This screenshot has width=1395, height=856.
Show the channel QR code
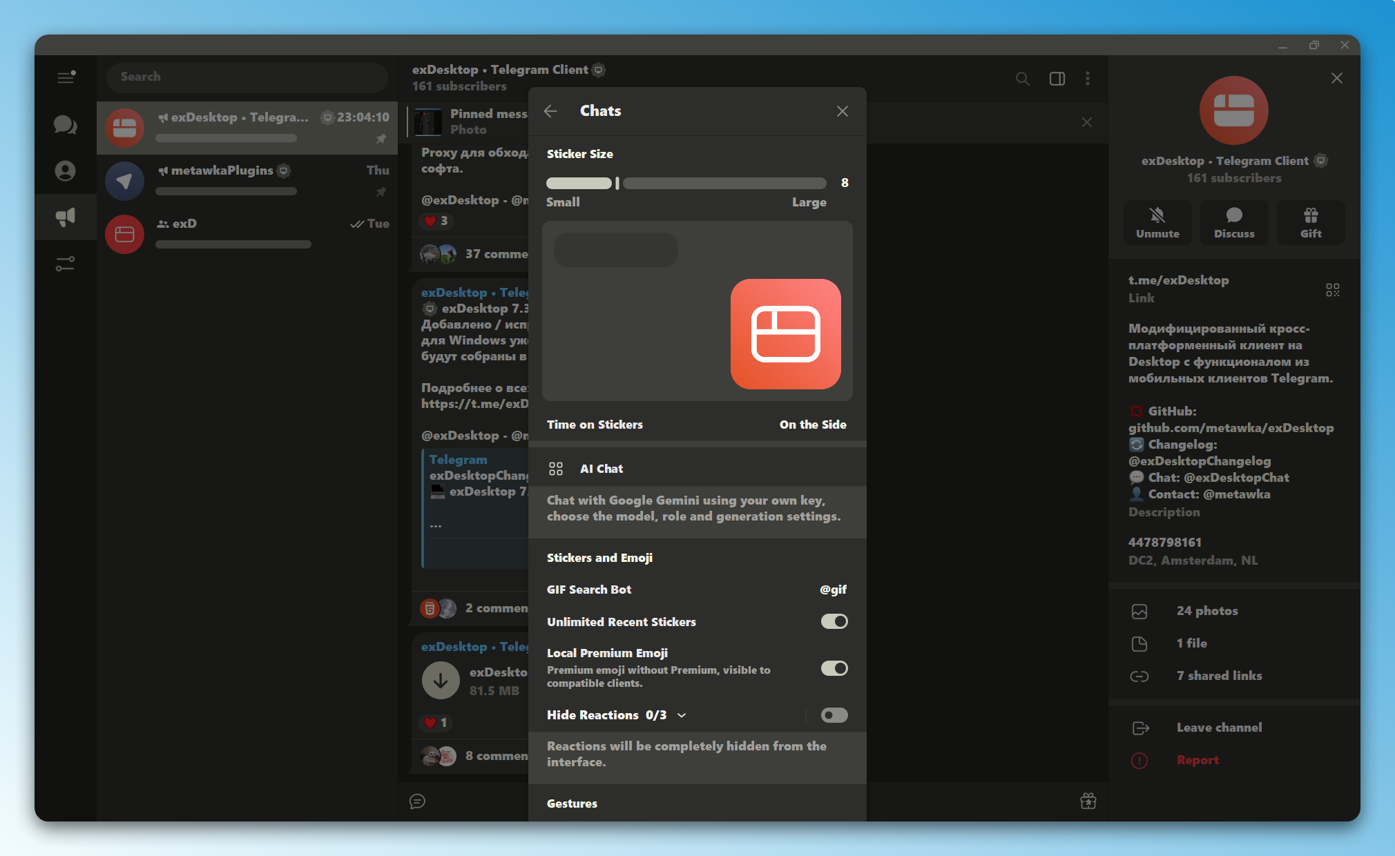(x=1333, y=290)
